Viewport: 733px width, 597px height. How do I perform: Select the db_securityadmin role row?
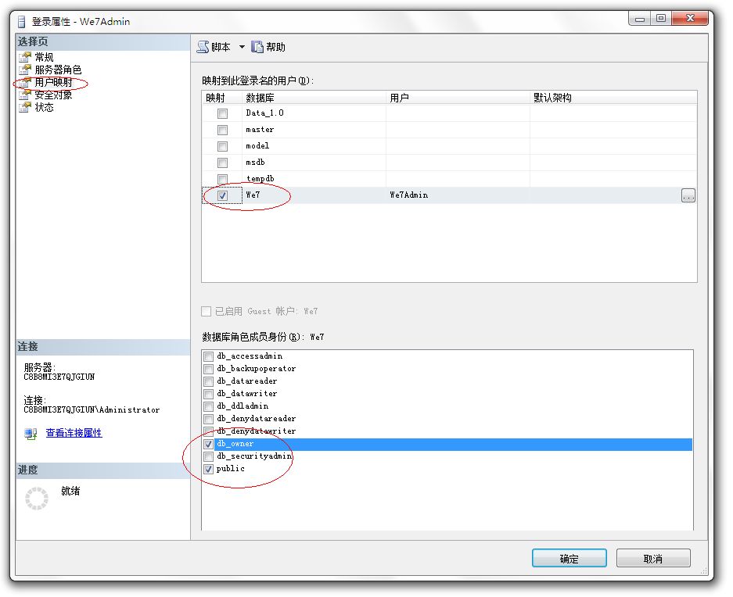point(447,456)
